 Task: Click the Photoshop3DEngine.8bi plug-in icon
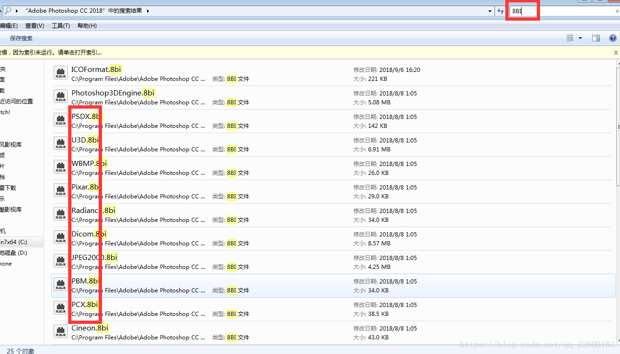click(x=61, y=97)
